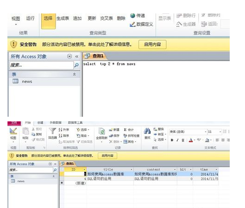Click security warning text in SQL view window
The height and width of the screenshot is (208, 245).
pos(87,44)
